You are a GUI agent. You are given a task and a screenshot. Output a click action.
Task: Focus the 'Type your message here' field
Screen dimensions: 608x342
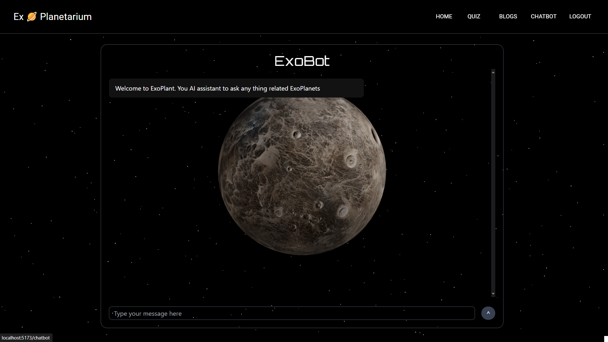tap(291, 313)
